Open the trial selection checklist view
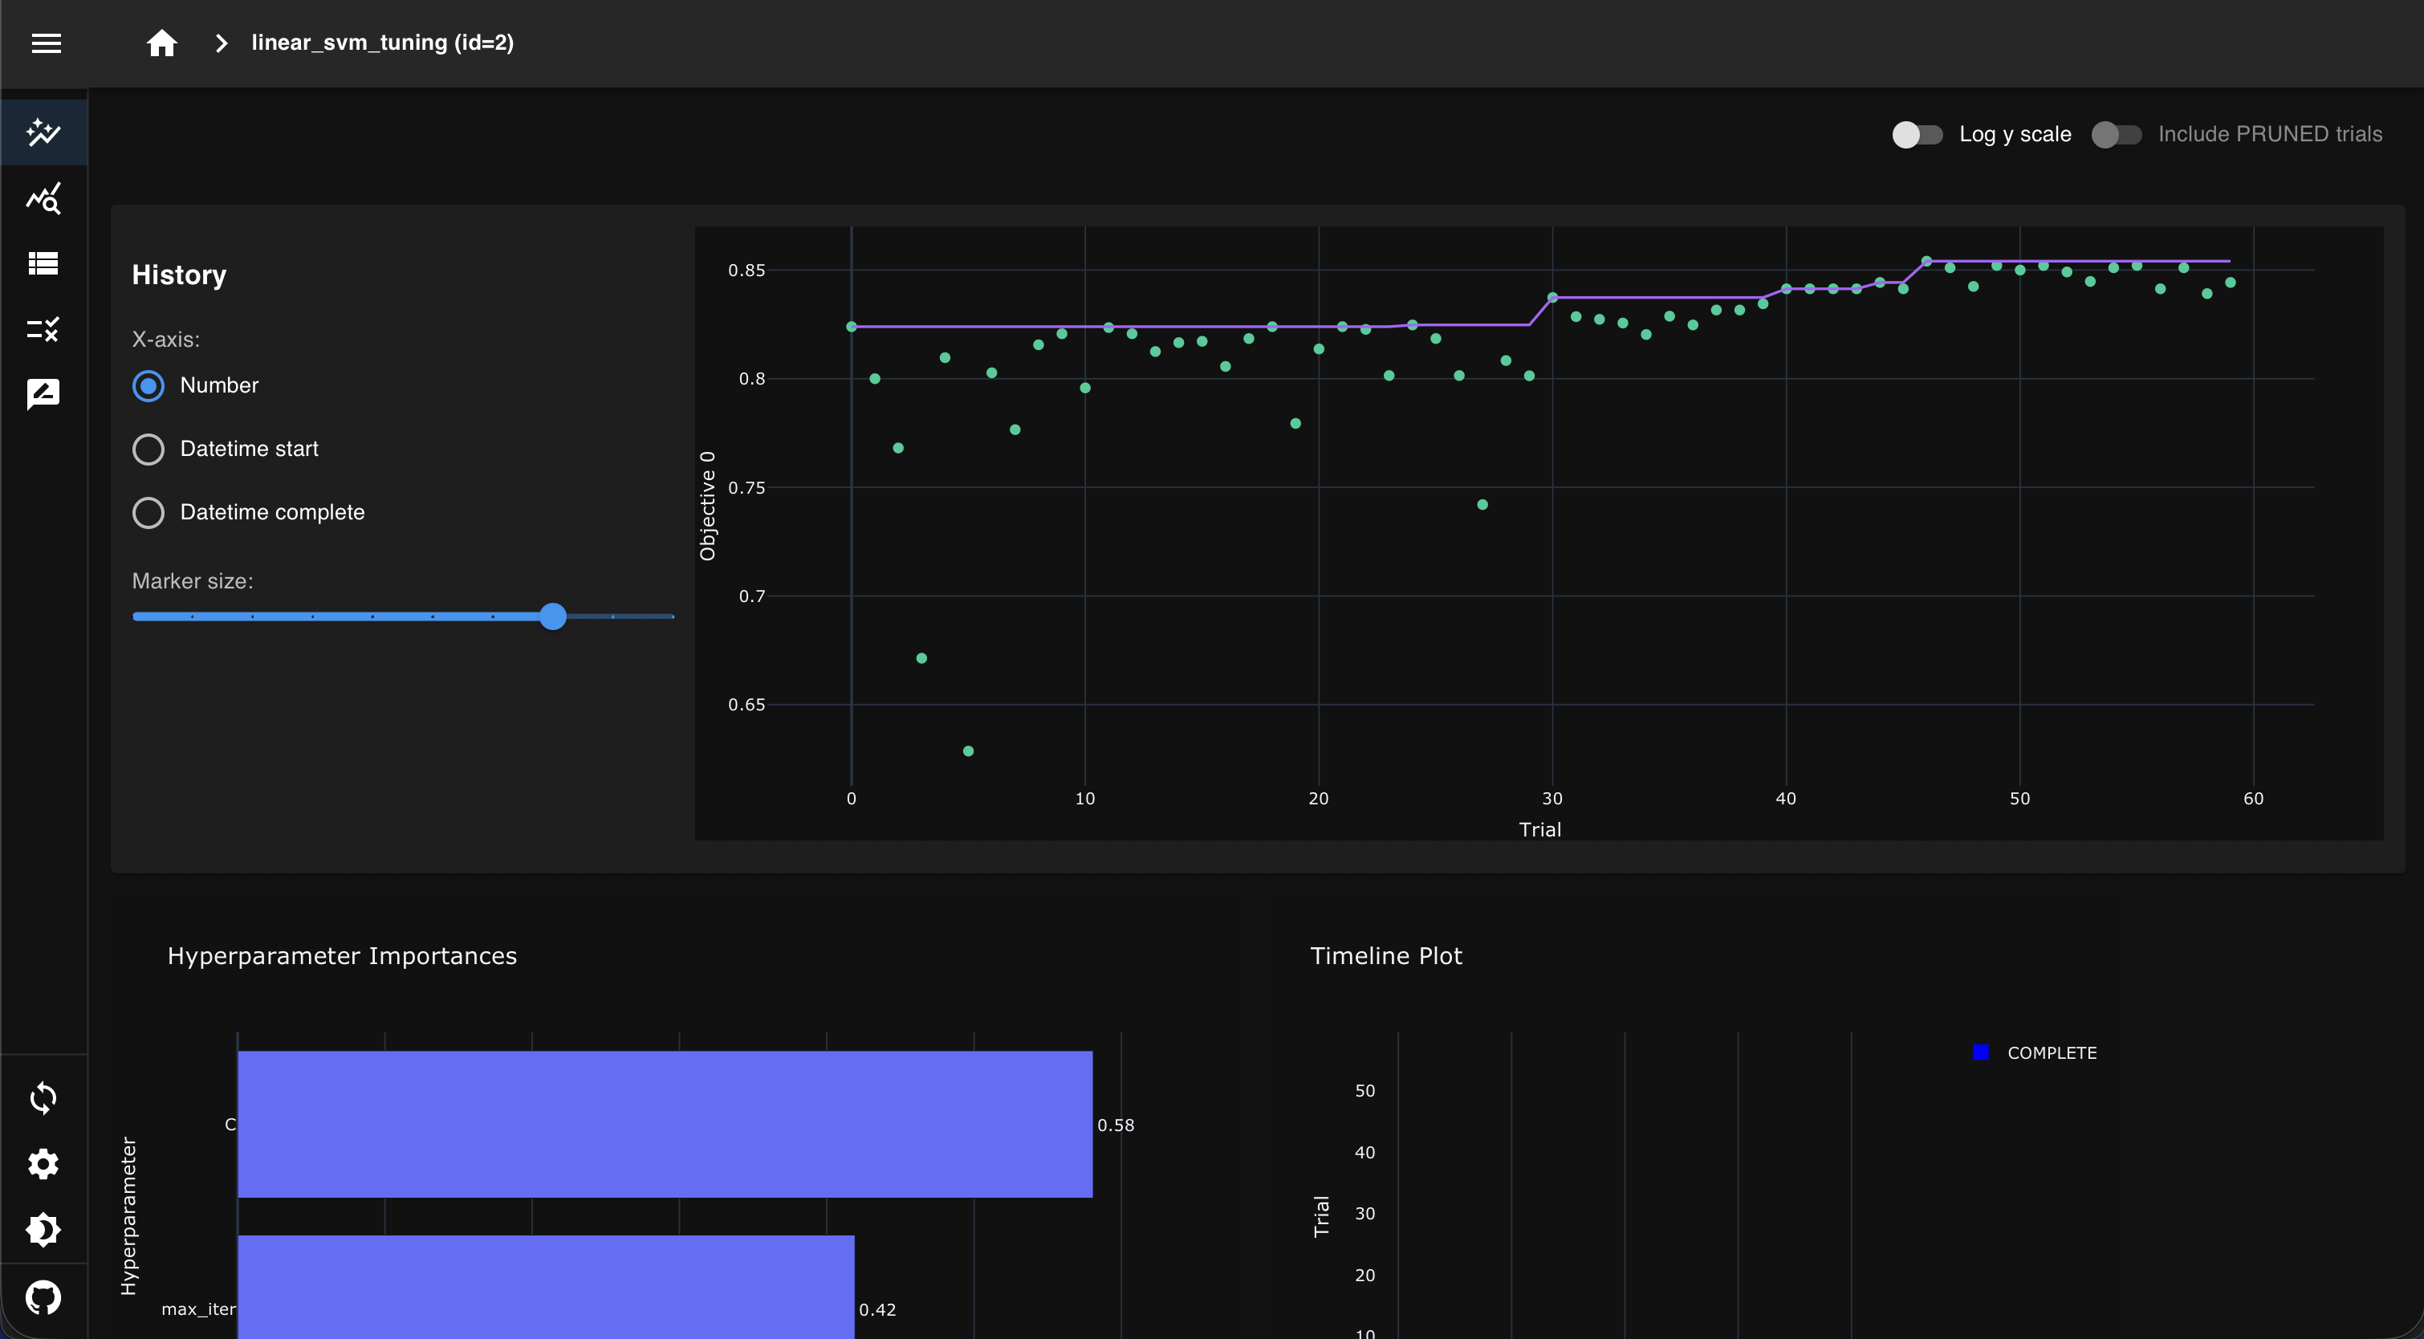 point(43,329)
